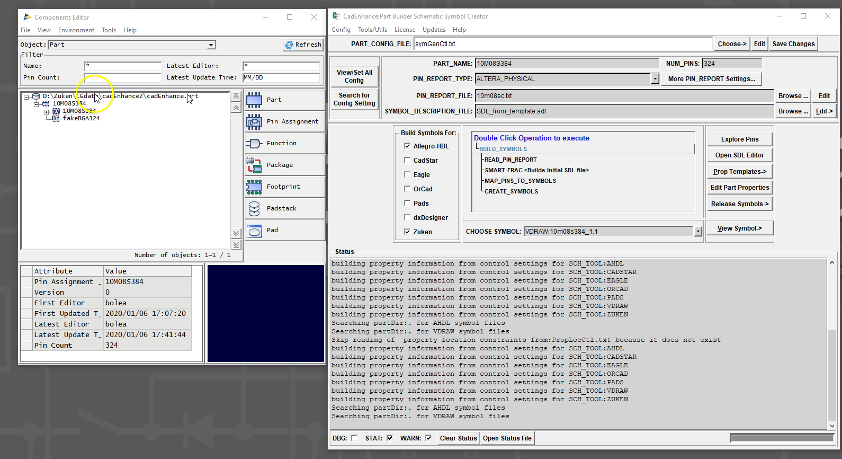Enable CadStar symbol building

tap(407, 160)
